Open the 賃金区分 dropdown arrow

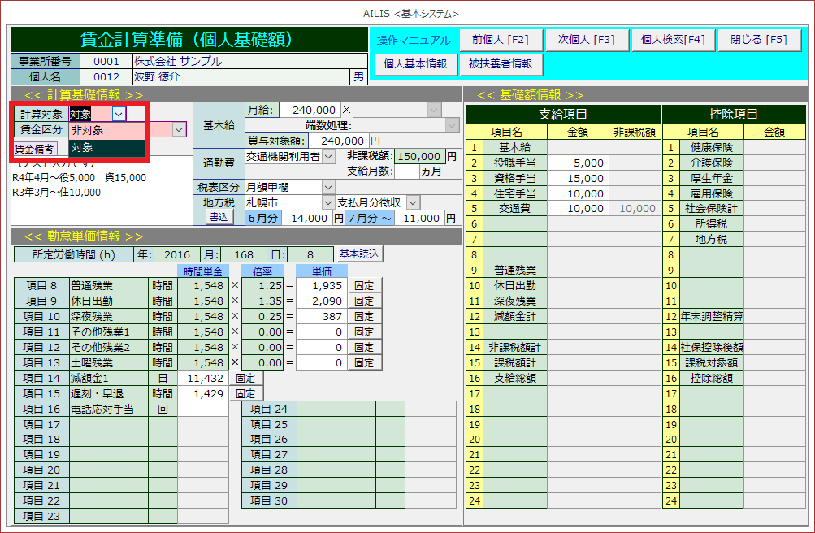pyautogui.click(x=180, y=129)
